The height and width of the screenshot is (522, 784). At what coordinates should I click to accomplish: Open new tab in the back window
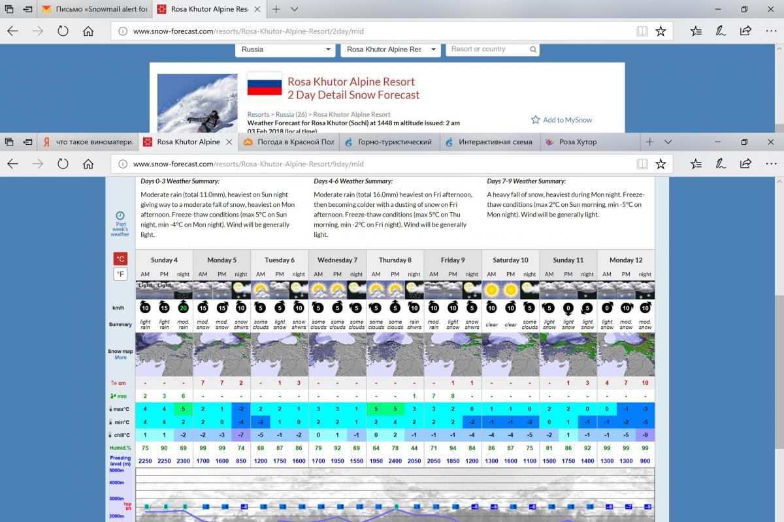276,9
